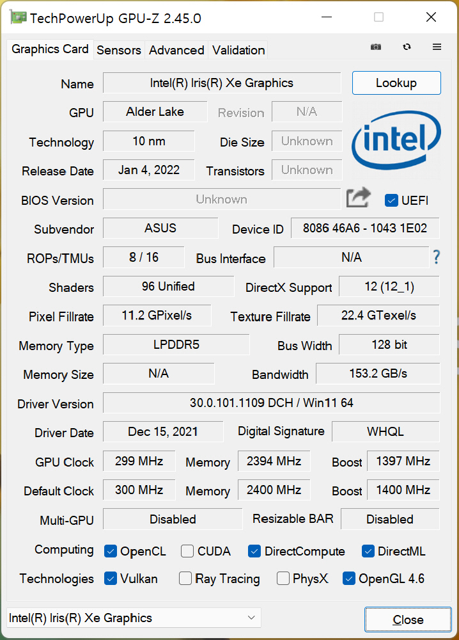Click the Intel logo image
Screen dimensions: 459x640
[396, 140]
